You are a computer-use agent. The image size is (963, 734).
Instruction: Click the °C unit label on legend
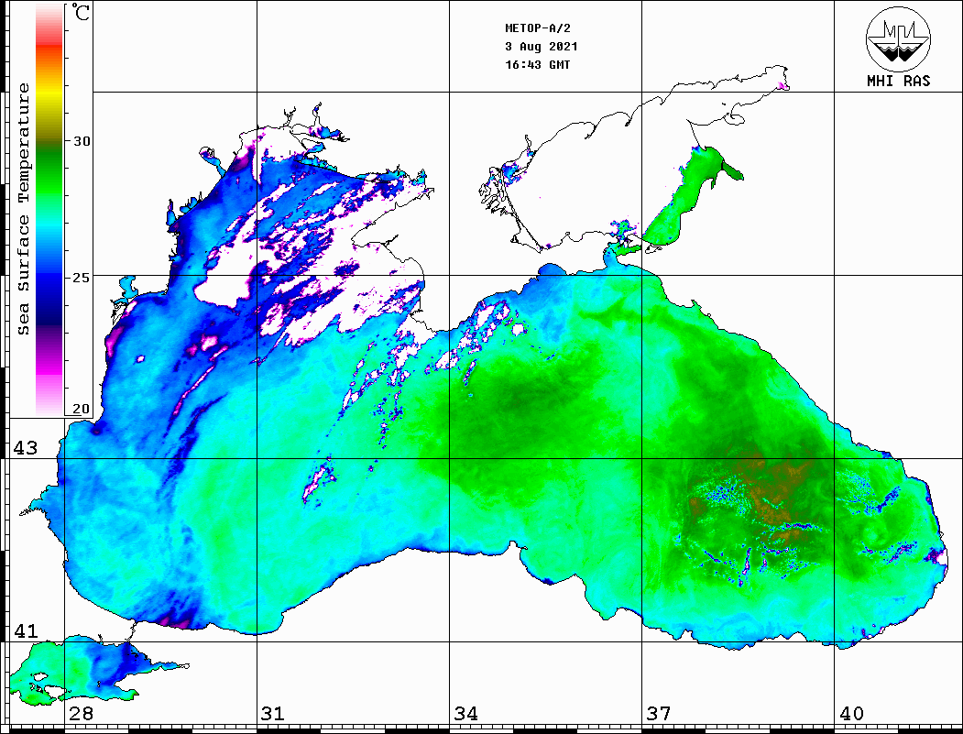pos(81,12)
